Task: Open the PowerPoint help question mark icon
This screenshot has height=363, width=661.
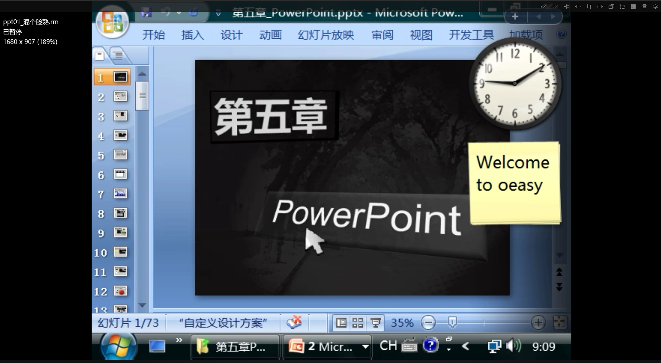Action: tap(561, 34)
